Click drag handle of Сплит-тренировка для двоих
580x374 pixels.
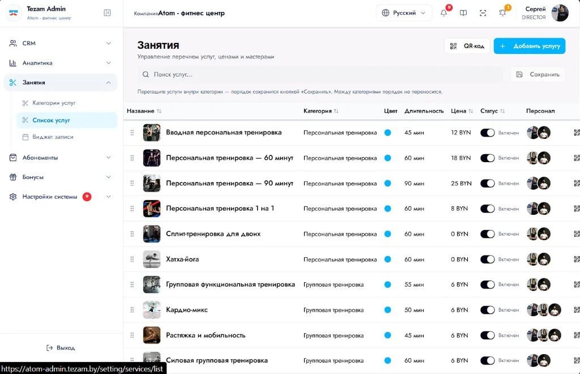132,234
